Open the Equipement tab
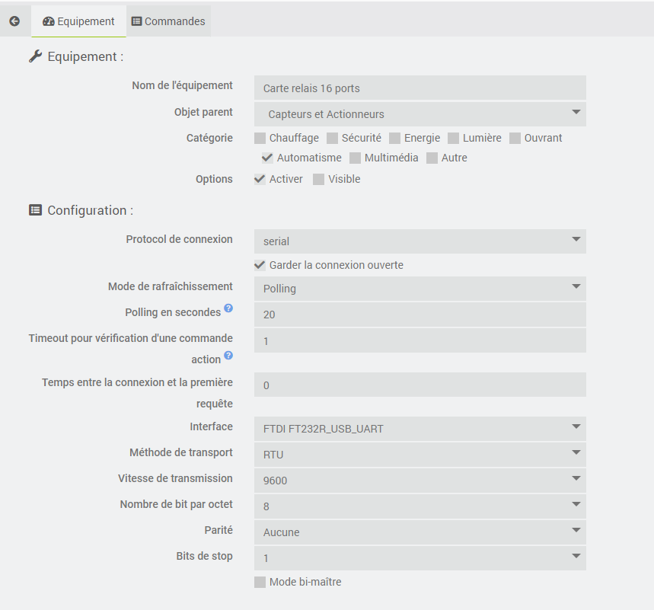654x610 pixels. tap(79, 21)
